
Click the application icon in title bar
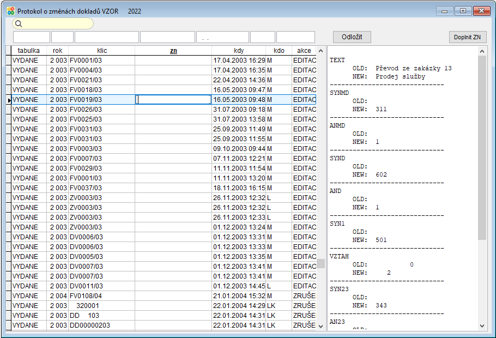11,11
